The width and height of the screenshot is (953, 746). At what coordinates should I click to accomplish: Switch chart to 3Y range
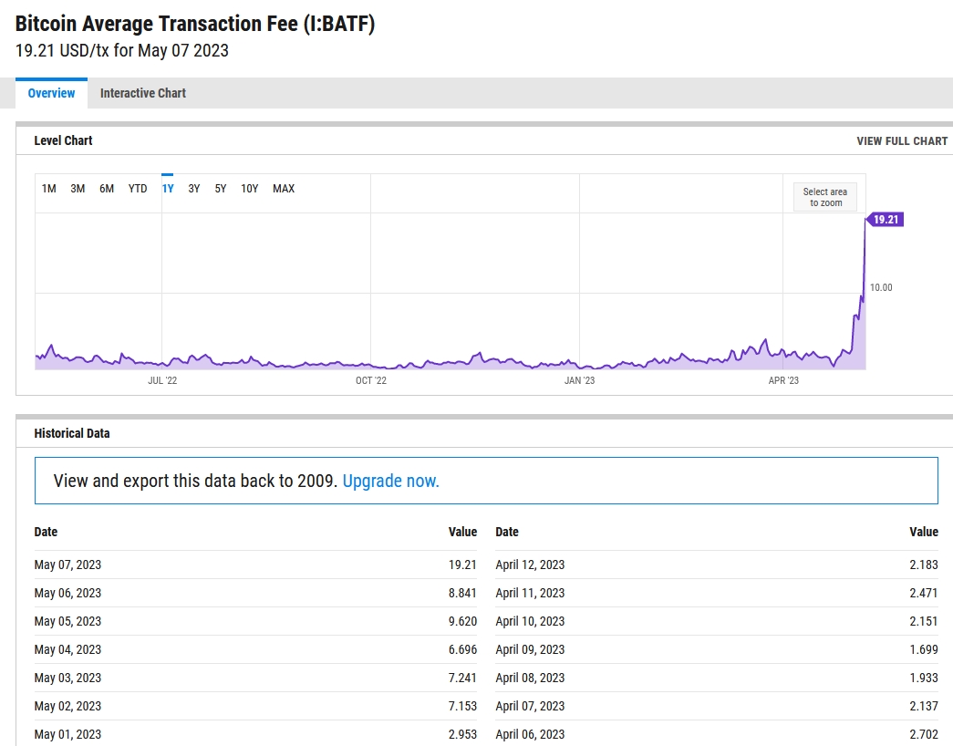[x=194, y=189]
